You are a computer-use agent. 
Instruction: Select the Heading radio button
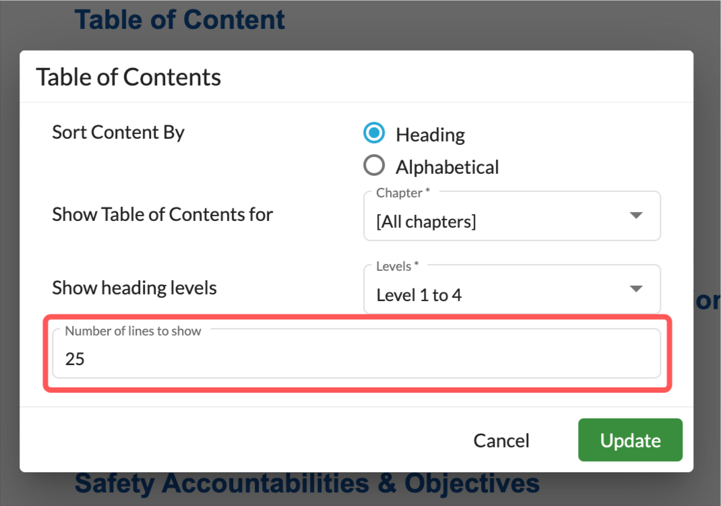pos(374,133)
